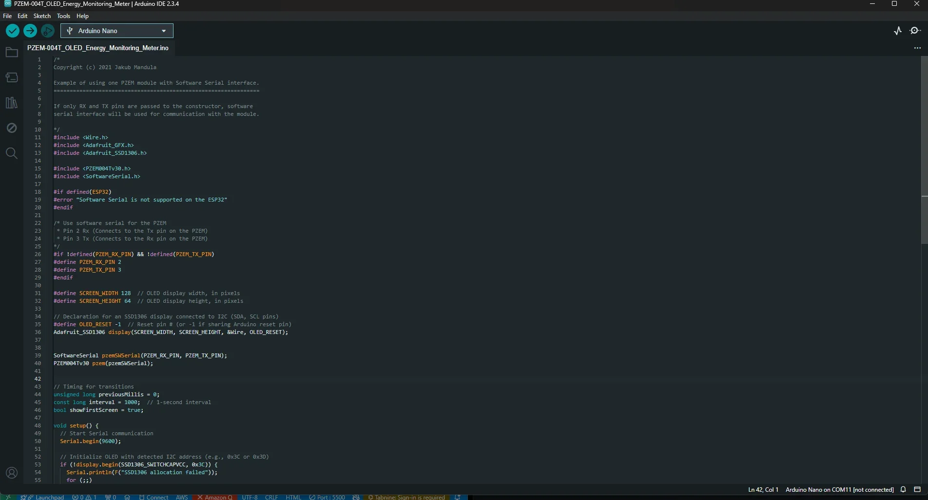Image resolution: width=928 pixels, height=500 pixels.
Task: Open the File menu
Action: click(x=7, y=16)
